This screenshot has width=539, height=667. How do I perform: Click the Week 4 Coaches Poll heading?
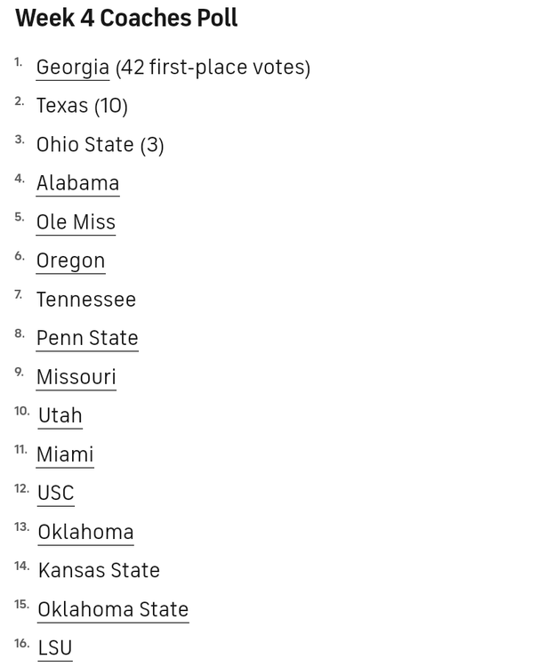[126, 19]
